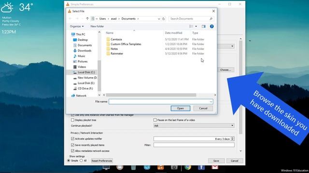
Task: Select the Camtasia folder
Action: [114, 39]
